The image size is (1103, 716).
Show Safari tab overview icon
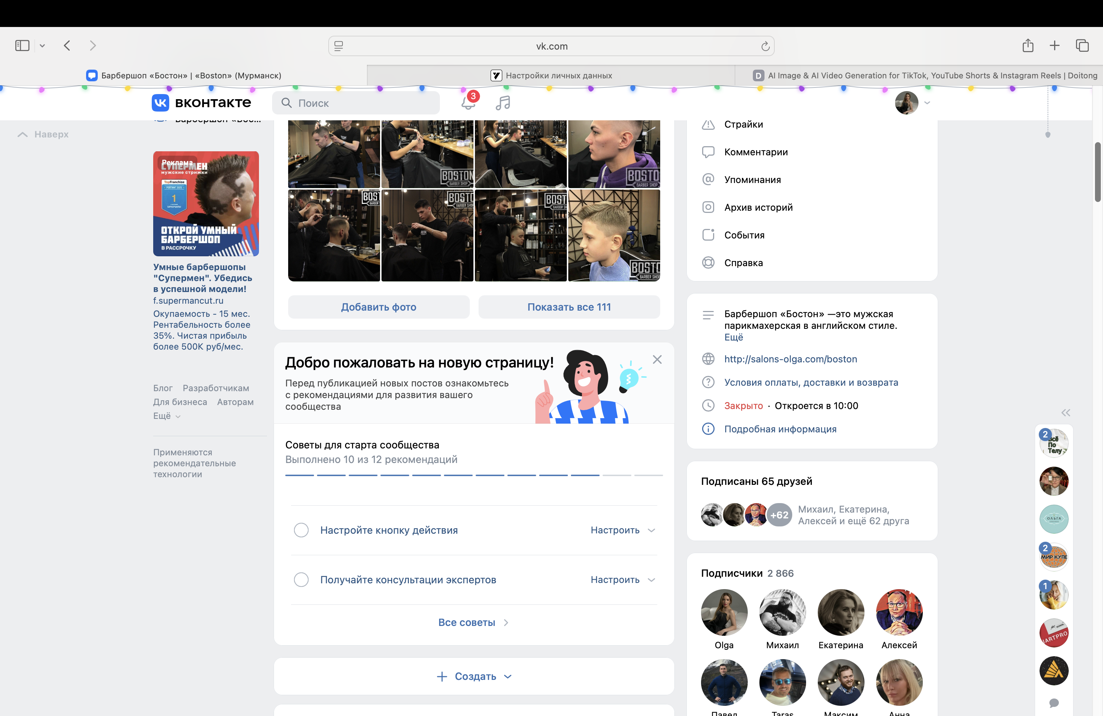[x=1082, y=45]
